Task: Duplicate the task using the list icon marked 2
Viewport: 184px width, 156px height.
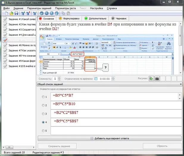Action: point(35,13)
